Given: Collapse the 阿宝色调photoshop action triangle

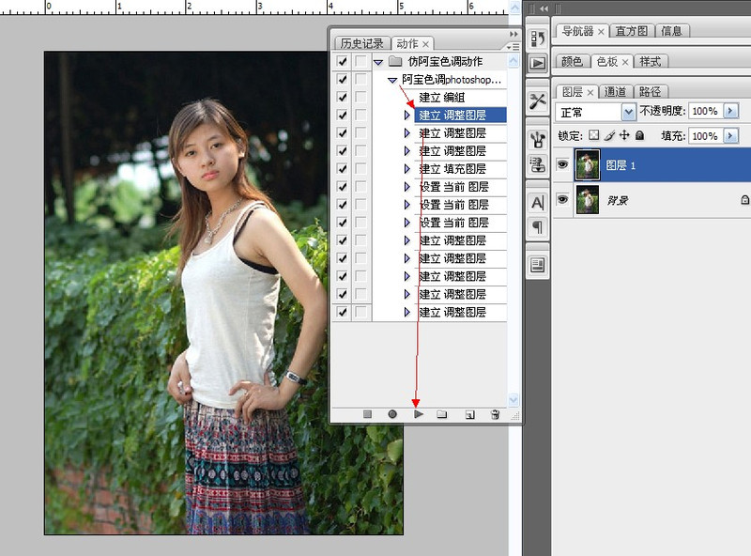Looking at the screenshot, I should click(x=392, y=80).
